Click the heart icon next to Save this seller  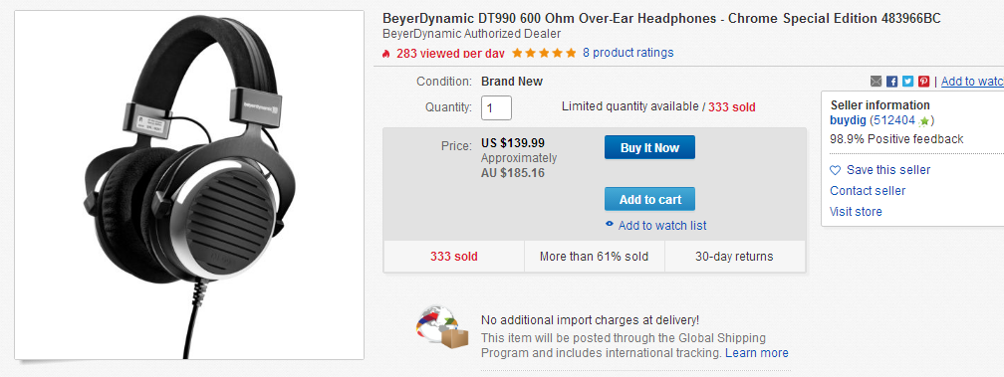coord(835,170)
